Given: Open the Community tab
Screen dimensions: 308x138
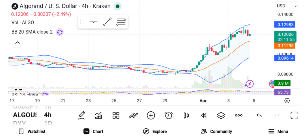Looking at the screenshot, I should [216, 131].
